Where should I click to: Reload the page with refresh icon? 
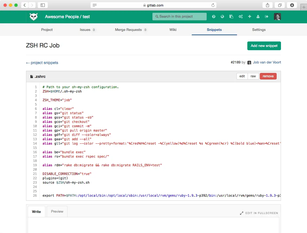tap(213, 5)
